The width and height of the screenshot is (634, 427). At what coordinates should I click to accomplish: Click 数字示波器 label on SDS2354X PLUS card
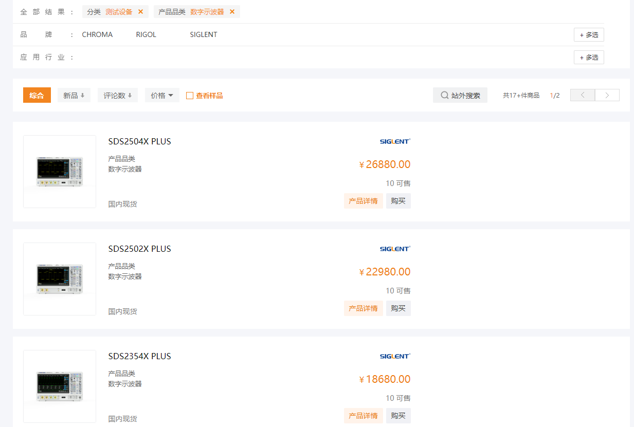click(125, 384)
